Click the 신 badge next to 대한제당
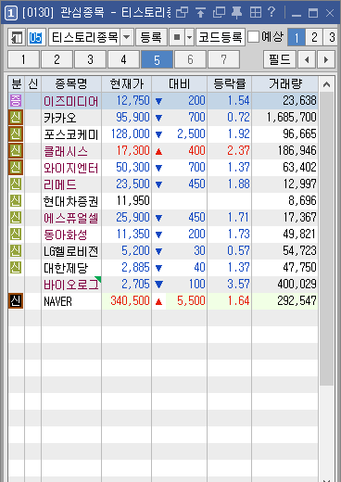This screenshot has width=341, height=482. coord(16,268)
